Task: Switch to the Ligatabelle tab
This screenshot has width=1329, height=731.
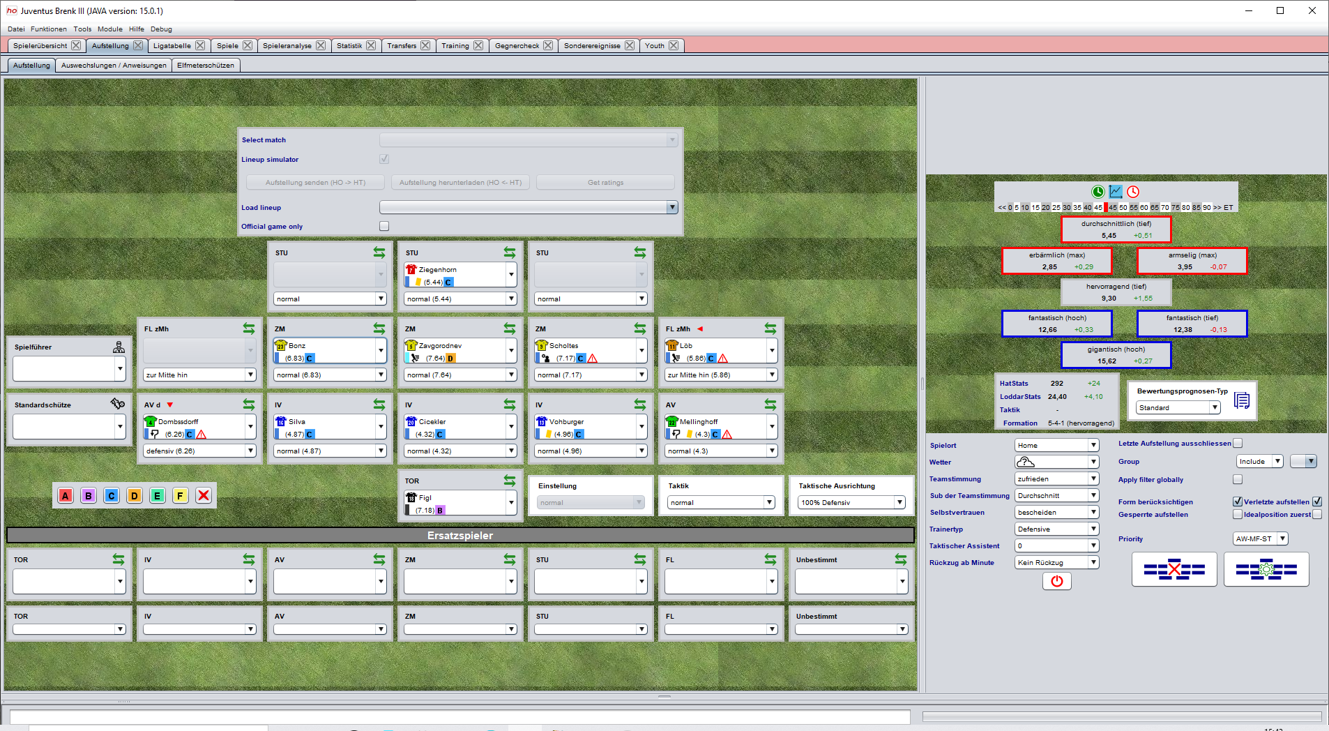Action: click(x=172, y=45)
